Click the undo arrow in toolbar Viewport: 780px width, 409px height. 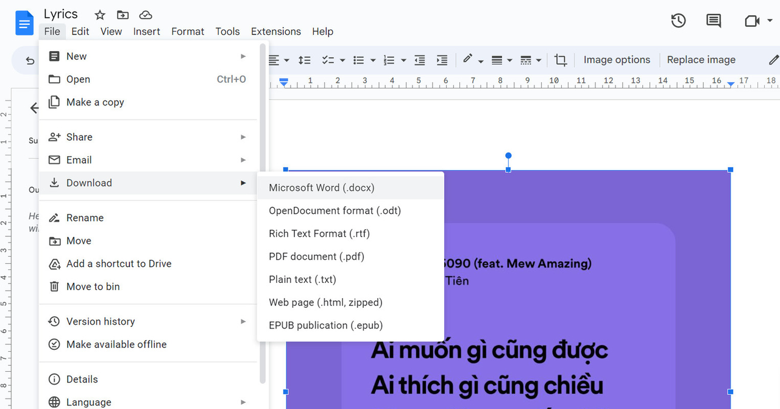(30, 60)
